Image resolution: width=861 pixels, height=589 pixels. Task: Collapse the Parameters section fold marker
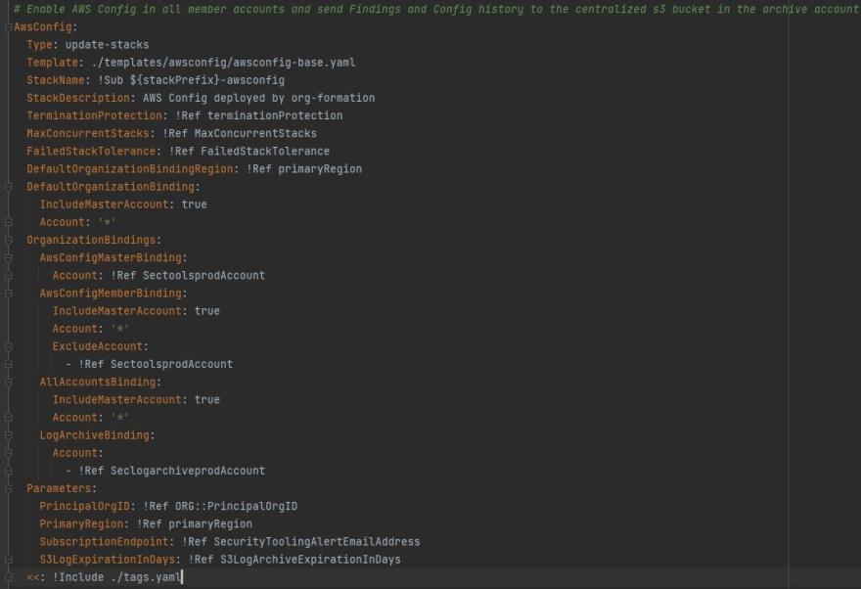click(7, 488)
